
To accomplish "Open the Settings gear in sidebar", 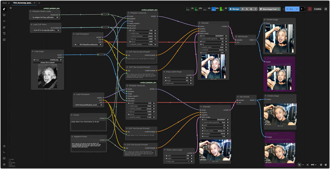I will [4, 164].
